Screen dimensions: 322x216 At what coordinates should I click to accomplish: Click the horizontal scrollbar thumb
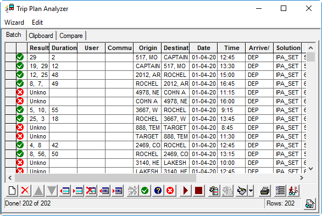[106, 178]
